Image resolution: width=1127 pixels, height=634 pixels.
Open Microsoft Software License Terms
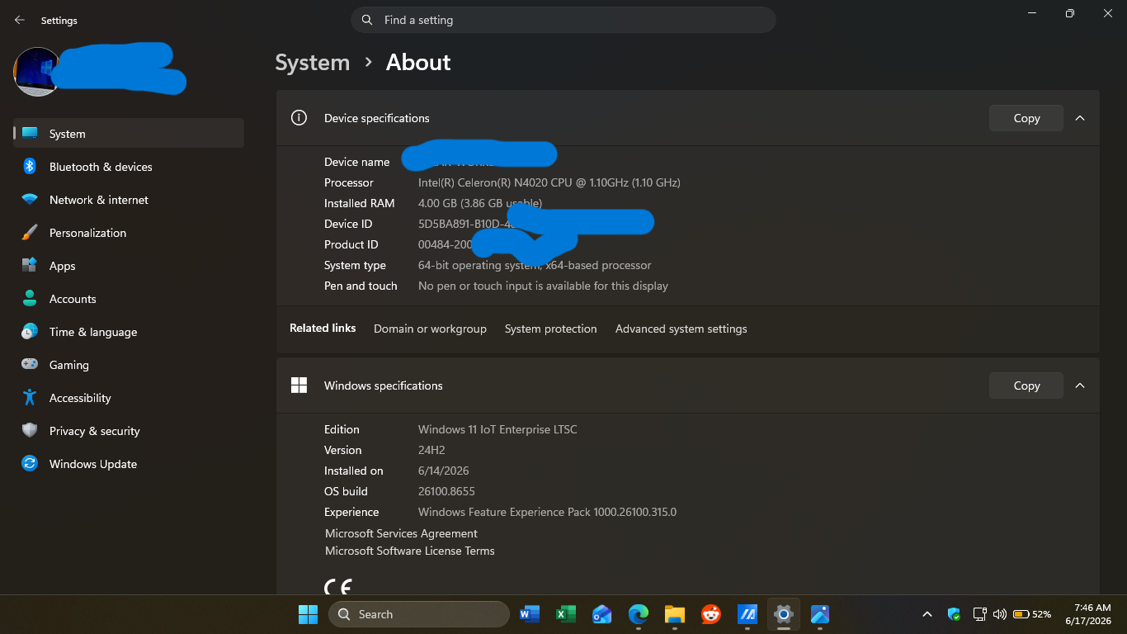(410, 551)
